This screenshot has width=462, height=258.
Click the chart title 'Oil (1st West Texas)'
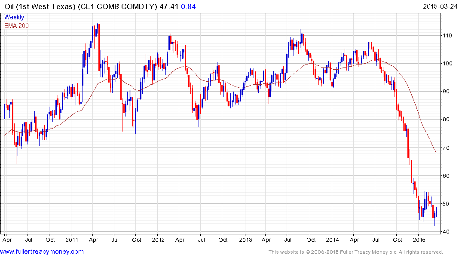[40, 6]
